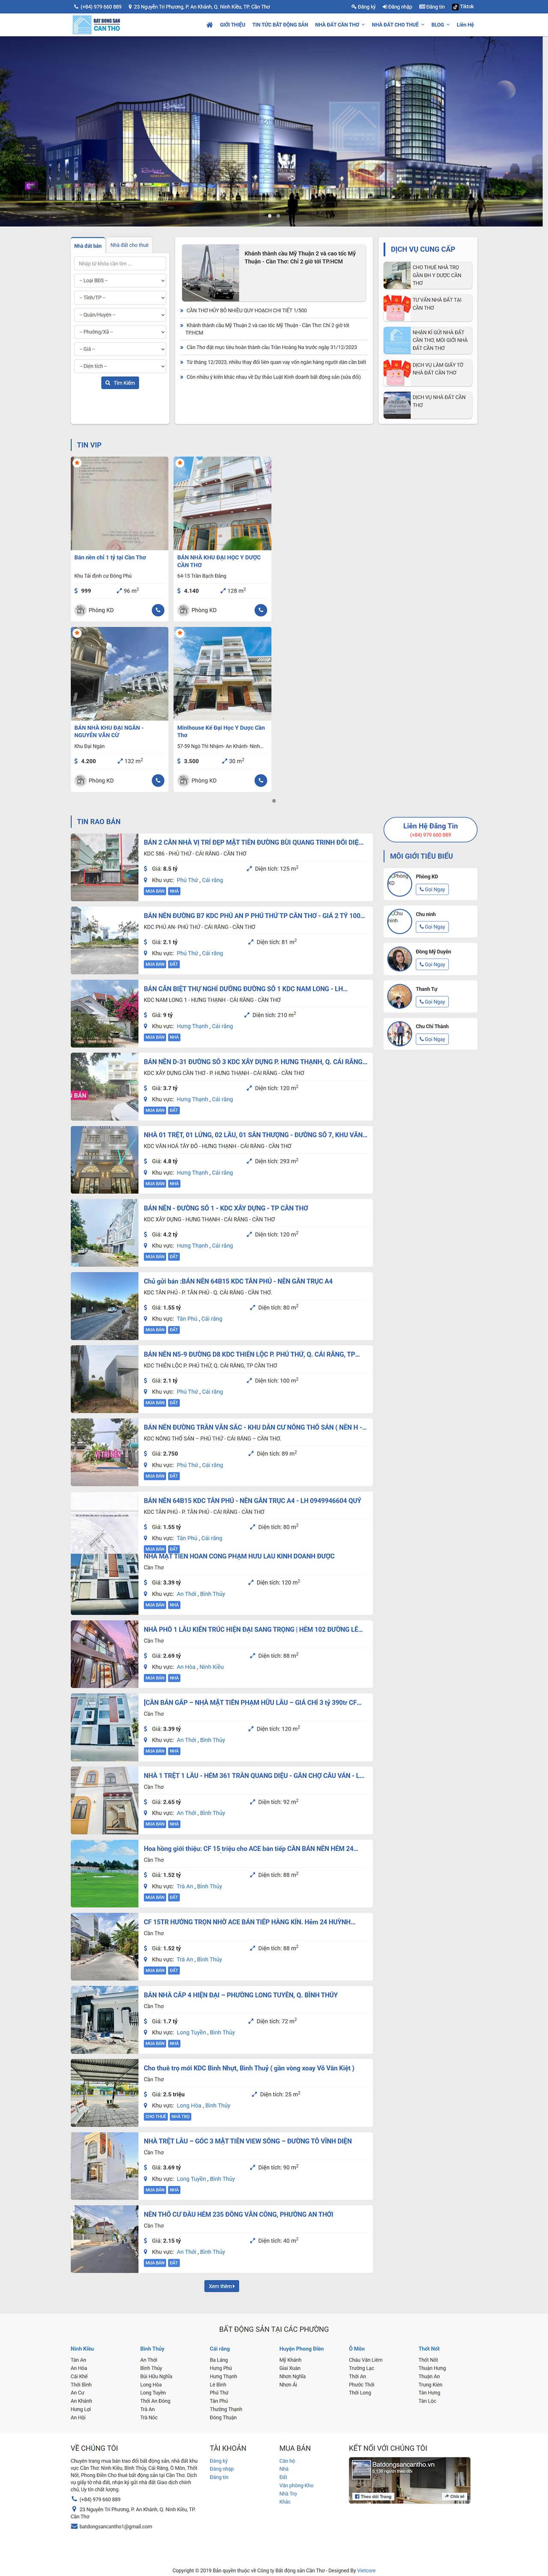The width and height of the screenshot is (548, 2576).
Task: Open listing 'BÁN CĂN BIỆT THỰ NGHỈ DƯỠNG'
Action: (245, 989)
